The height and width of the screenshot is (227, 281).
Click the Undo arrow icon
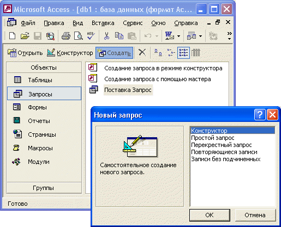click(148, 36)
